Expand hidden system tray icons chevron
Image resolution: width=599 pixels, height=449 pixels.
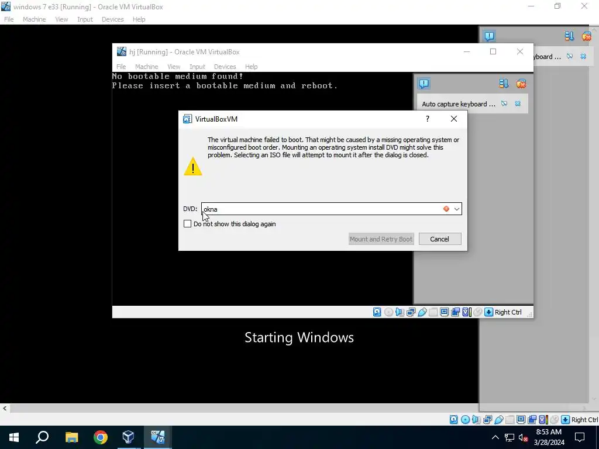495,437
